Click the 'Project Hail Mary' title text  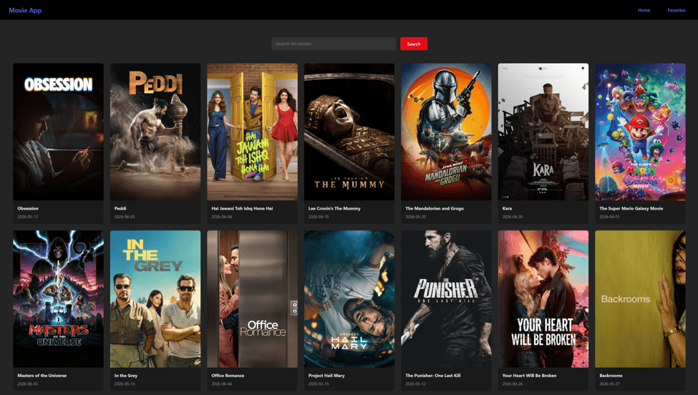click(326, 376)
